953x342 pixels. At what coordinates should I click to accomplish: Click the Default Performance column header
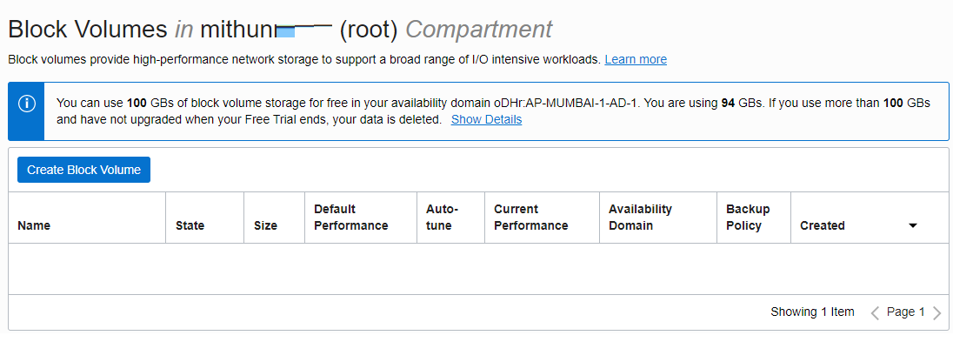click(350, 218)
